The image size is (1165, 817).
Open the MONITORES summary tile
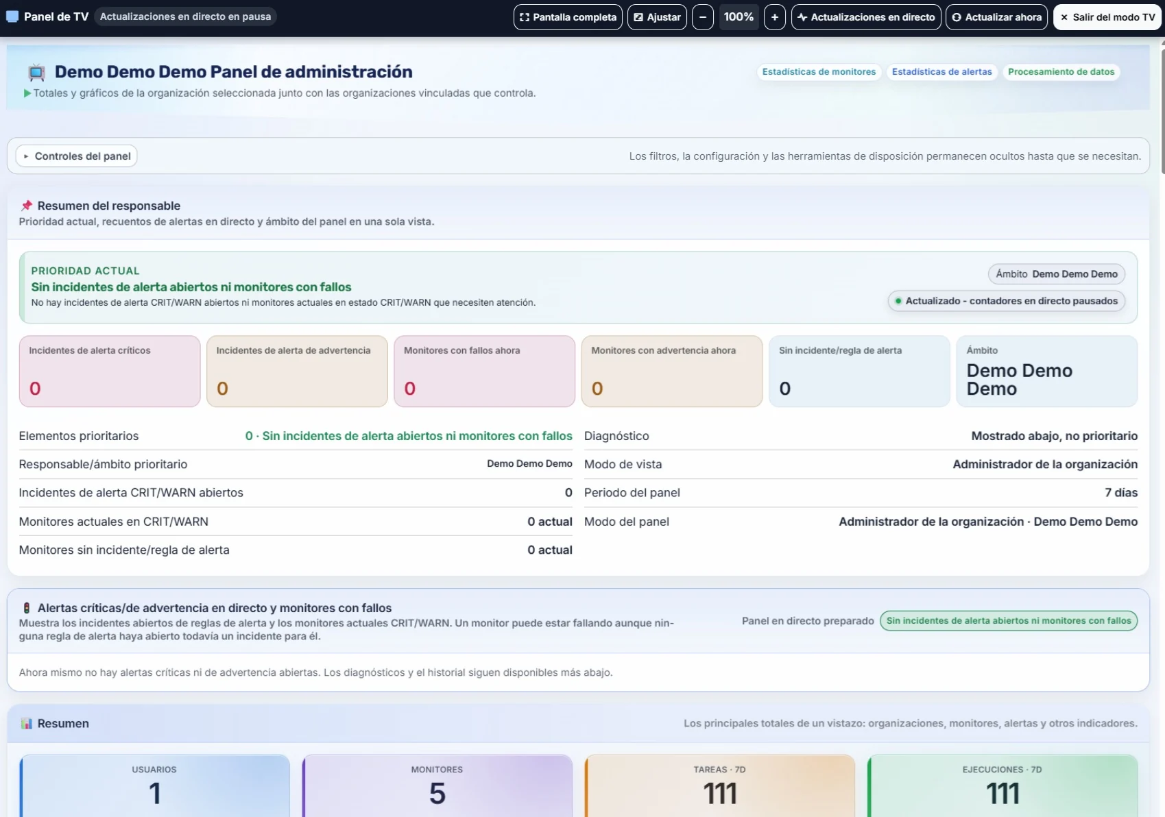click(437, 785)
